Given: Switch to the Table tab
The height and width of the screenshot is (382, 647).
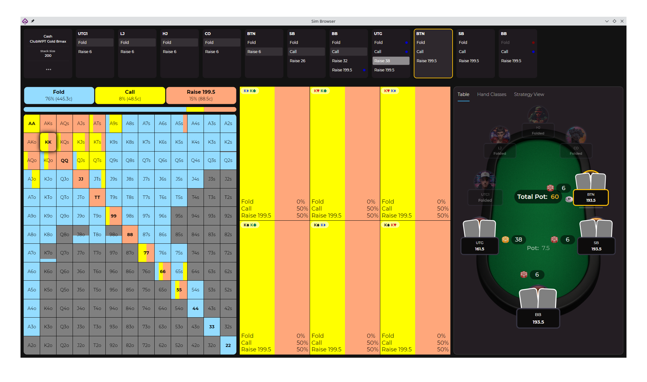Looking at the screenshot, I should [463, 94].
